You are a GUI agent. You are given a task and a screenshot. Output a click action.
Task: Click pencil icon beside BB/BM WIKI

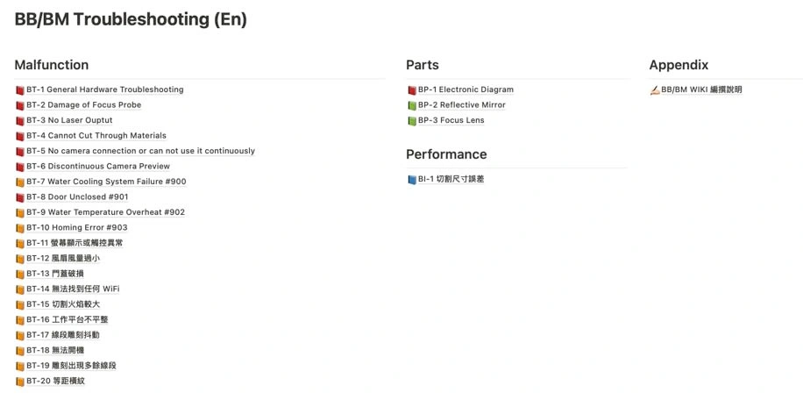(x=655, y=90)
